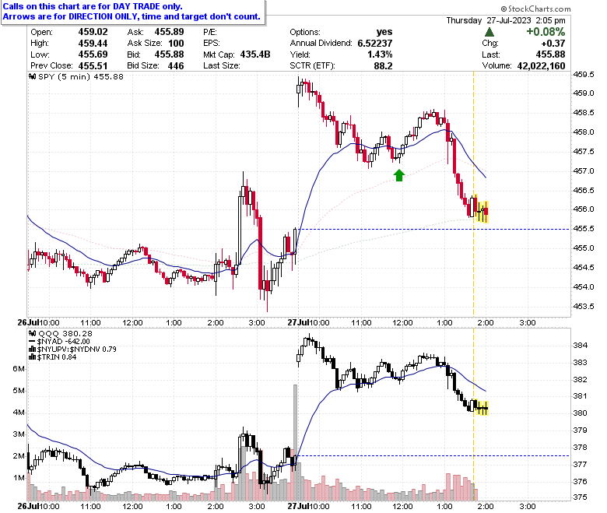Select the Prev Close value 455.51
607x513 pixels.
(x=93, y=66)
